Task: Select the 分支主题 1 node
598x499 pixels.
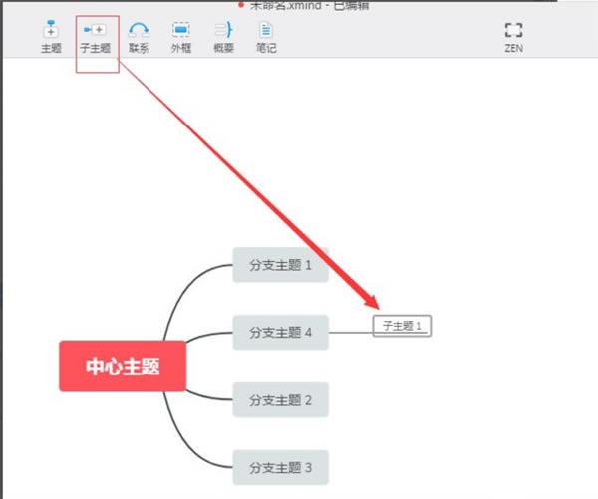Action: (280, 265)
